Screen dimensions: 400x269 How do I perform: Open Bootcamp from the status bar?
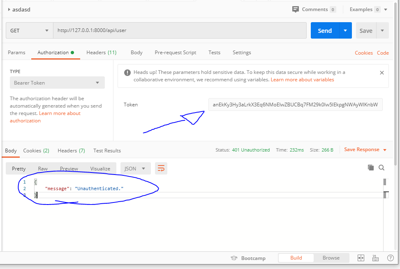[248, 258]
